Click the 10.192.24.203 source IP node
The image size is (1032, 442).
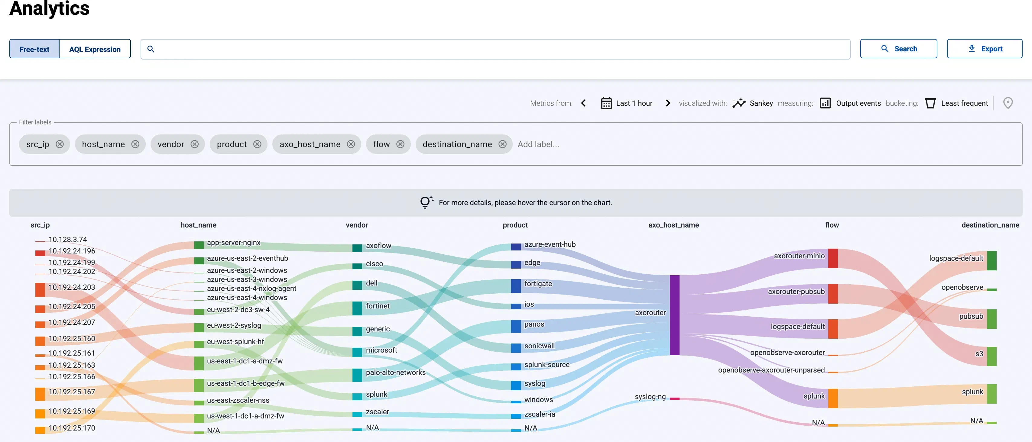click(40, 289)
